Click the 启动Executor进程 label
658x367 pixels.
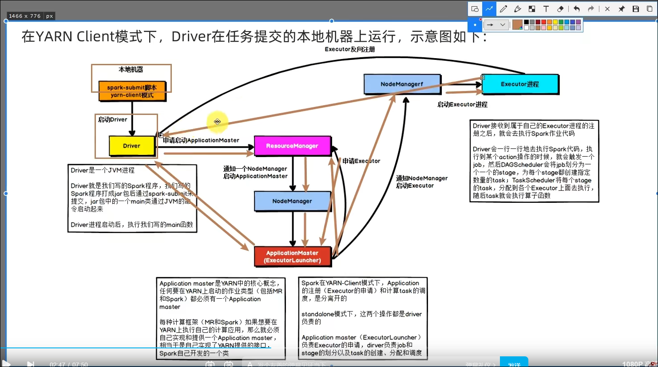pos(462,105)
